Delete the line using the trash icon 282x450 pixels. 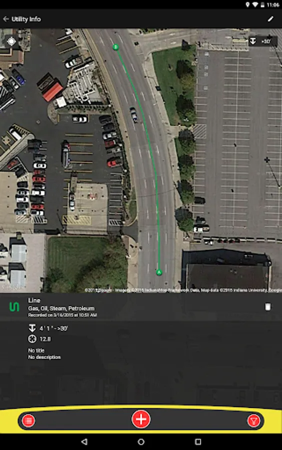click(x=267, y=307)
